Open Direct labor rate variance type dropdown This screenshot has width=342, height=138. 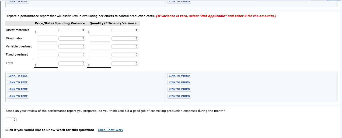72,39
